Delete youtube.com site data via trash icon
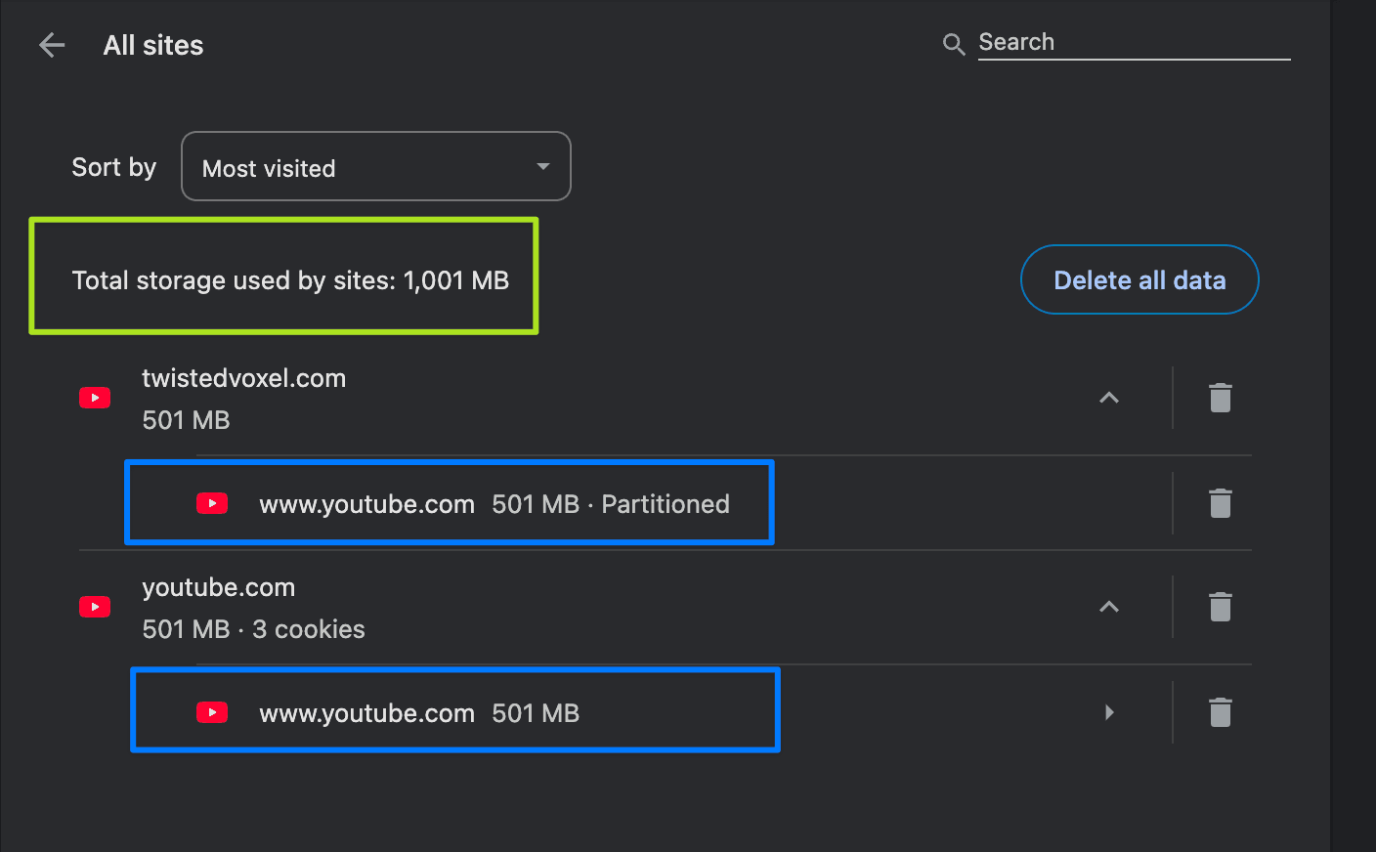Screen dimensions: 1376x852 [1221, 607]
